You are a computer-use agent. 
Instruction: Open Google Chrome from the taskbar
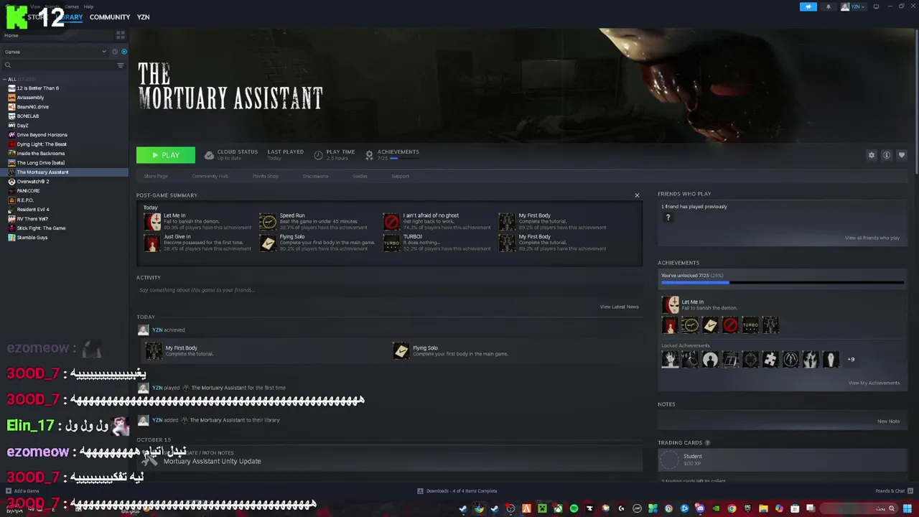click(x=732, y=508)
